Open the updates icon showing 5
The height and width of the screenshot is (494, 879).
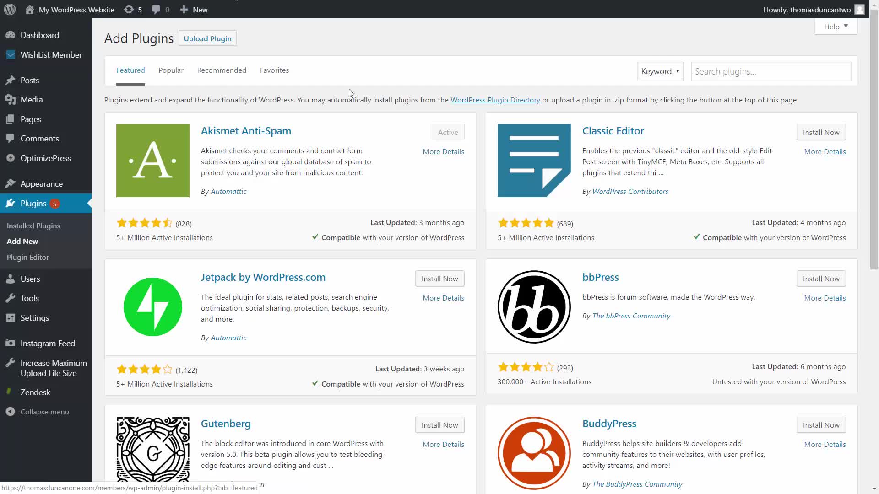click(x=129, y=10)
